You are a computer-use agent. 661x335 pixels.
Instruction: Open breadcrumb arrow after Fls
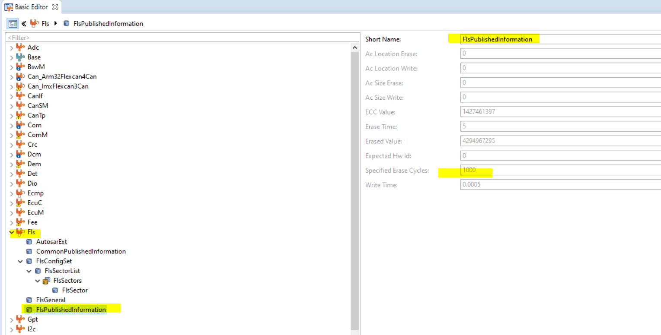point(56,23)
